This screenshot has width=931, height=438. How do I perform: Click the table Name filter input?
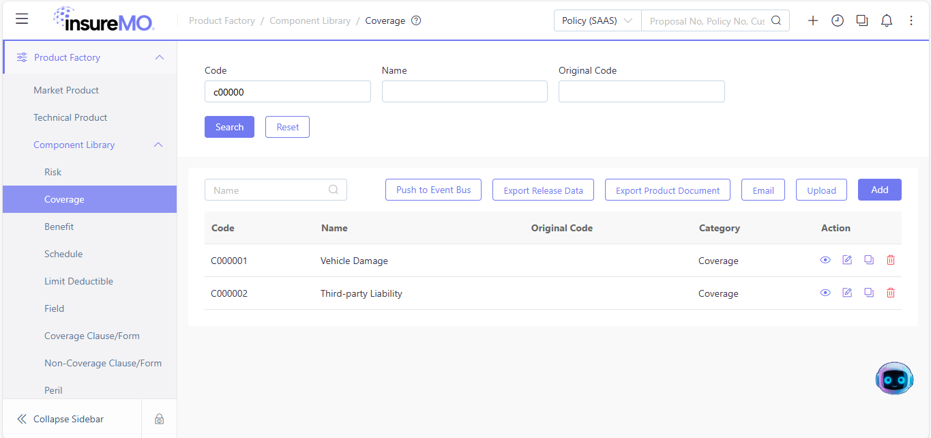click(x=276, y=190)
